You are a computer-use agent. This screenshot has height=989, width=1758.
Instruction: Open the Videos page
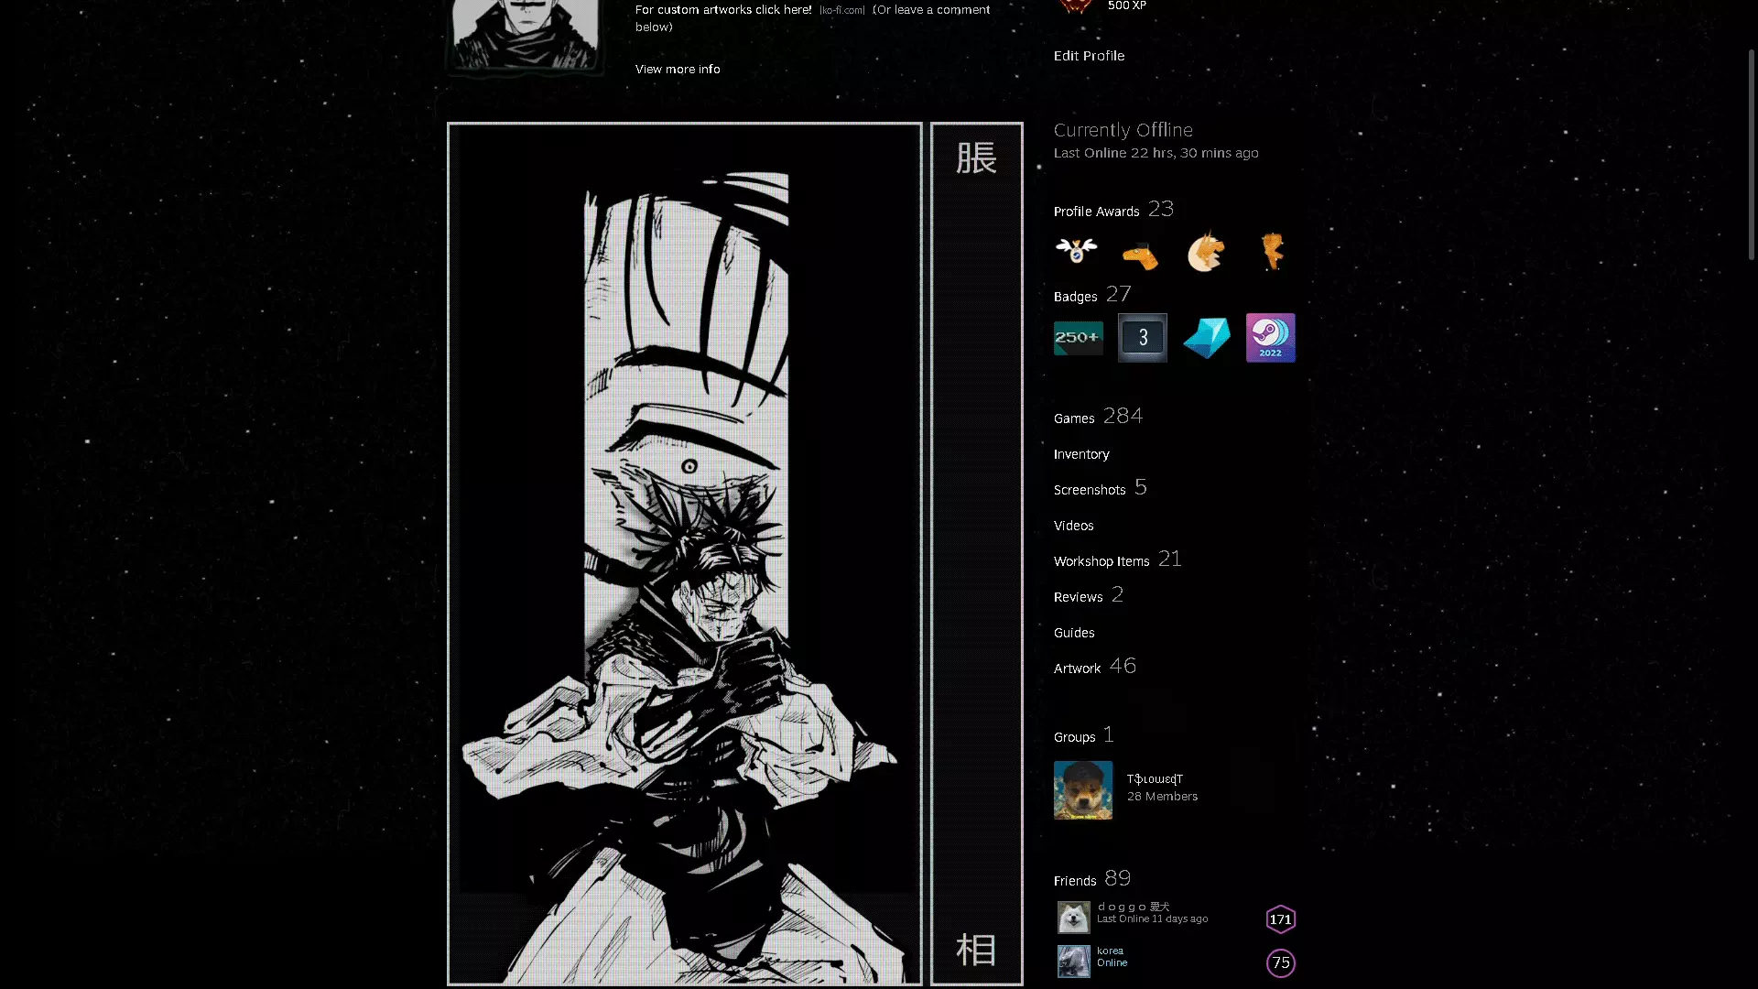pyautogui.click(x=1073, y=526)
